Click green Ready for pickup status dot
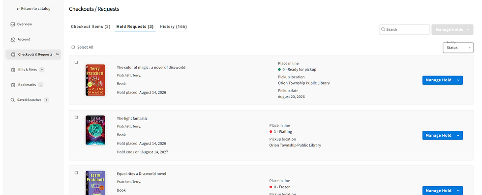 pos(279,70)
